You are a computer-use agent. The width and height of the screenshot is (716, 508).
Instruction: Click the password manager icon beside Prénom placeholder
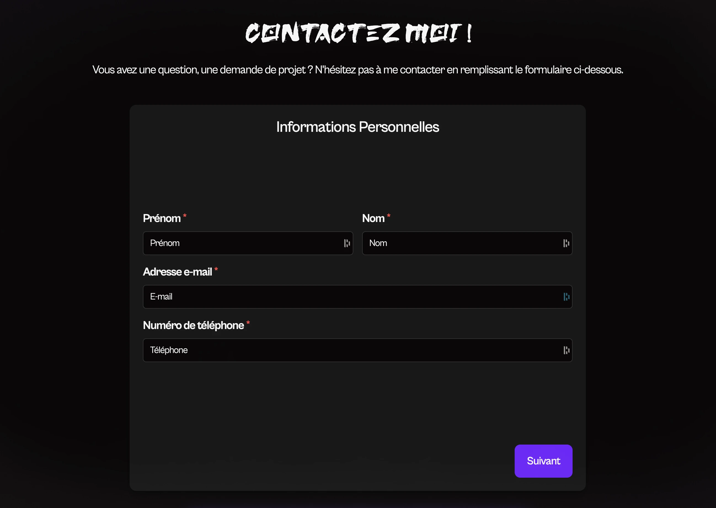347,243
